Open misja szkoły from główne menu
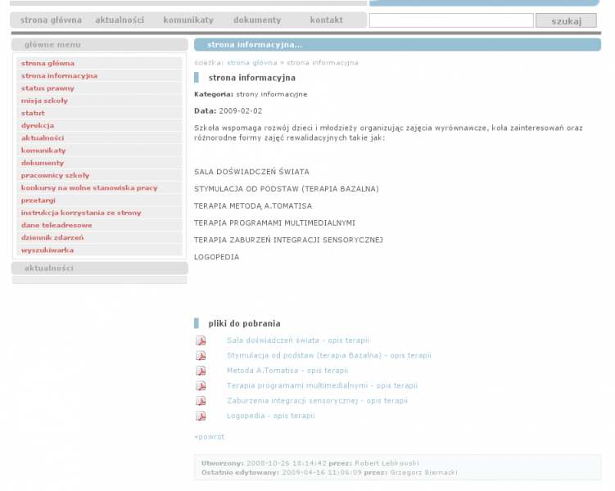Image resolution: width=615 pixels, height=491 pixels. click(x=44, y=101)
